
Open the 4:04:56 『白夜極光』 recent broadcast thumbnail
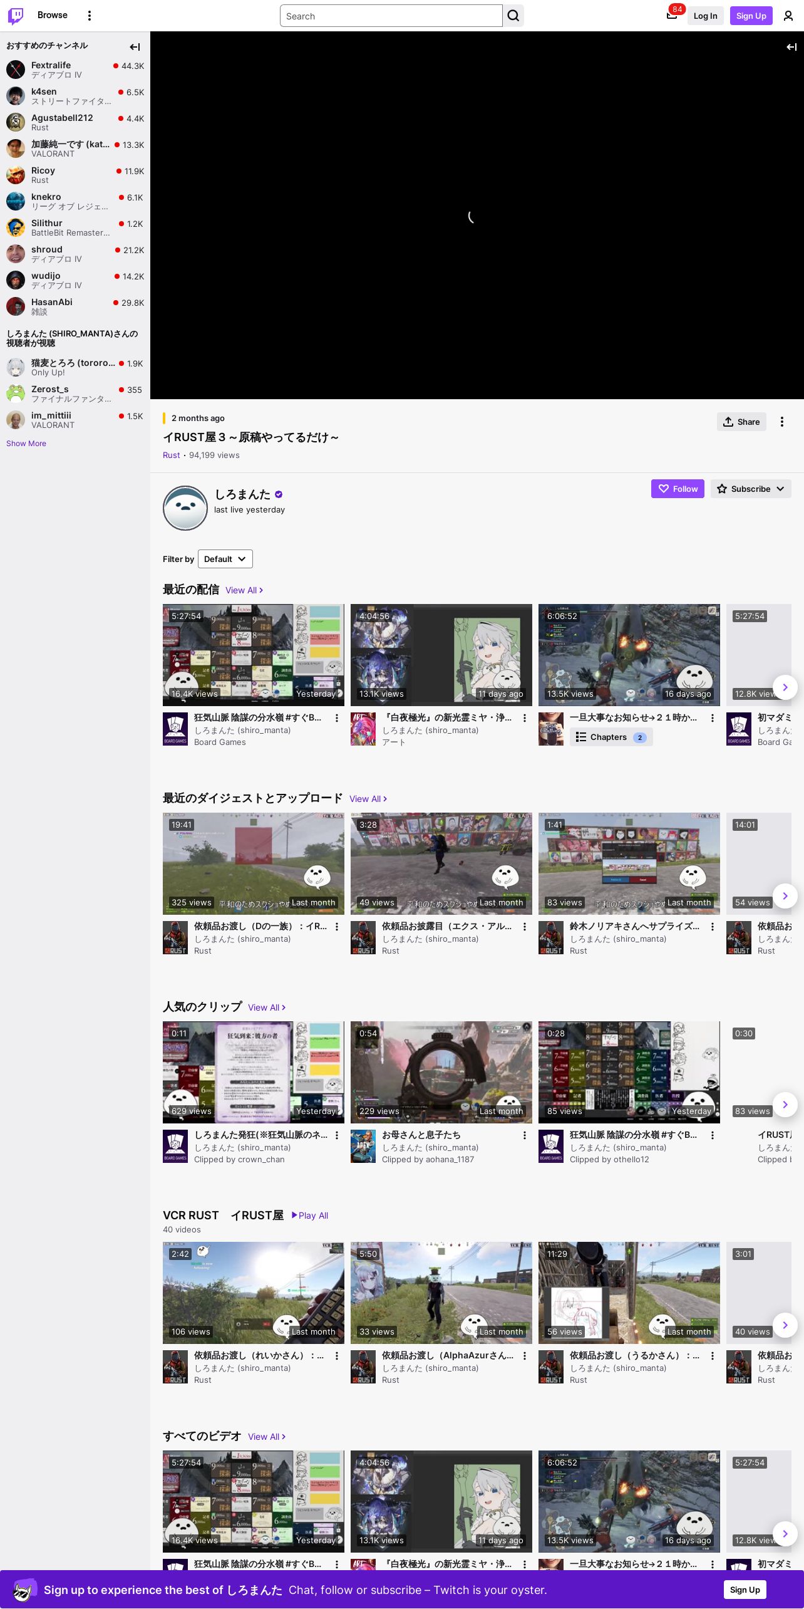441,655
